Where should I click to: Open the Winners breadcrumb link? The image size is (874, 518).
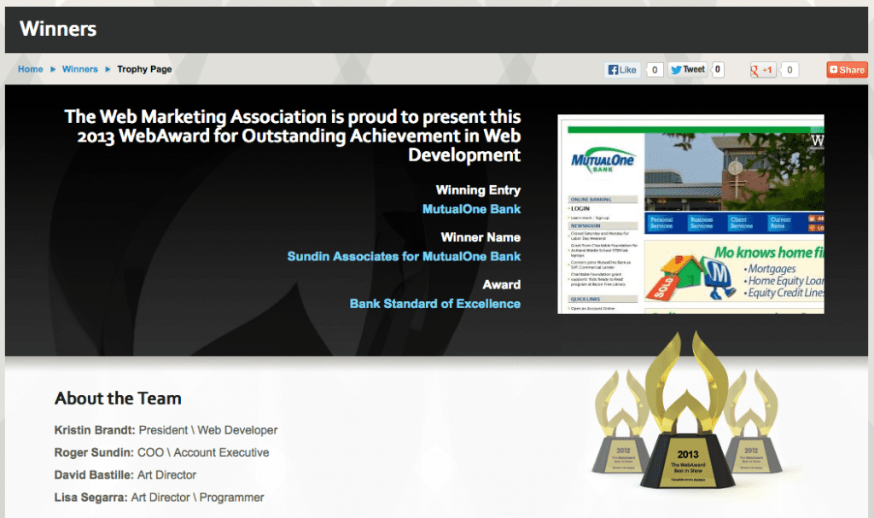coord(79,69)
